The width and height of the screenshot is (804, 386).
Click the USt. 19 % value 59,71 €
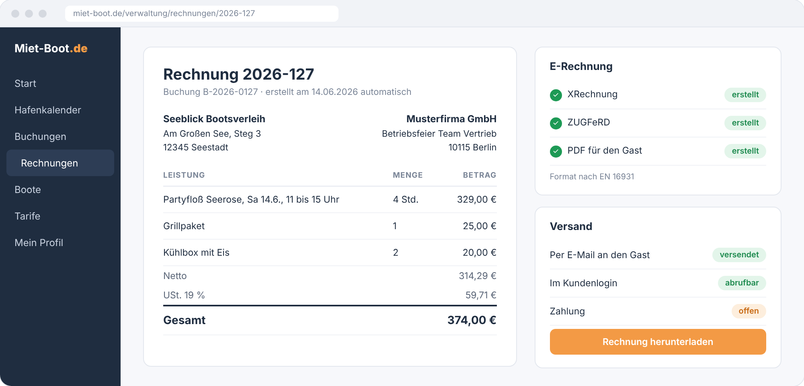(x=481, y=296)
